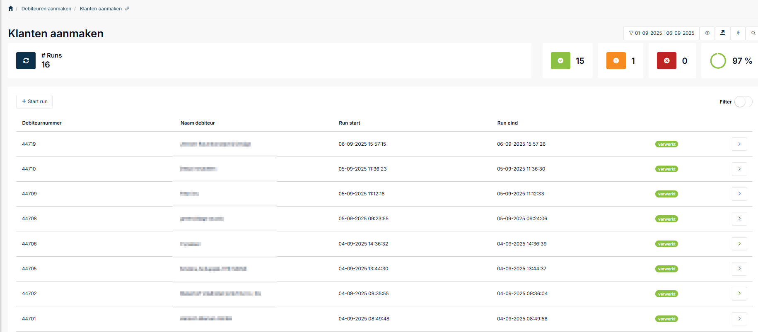
Task: Select debiteurnummer 44701 cell
Action: point(29,319)
